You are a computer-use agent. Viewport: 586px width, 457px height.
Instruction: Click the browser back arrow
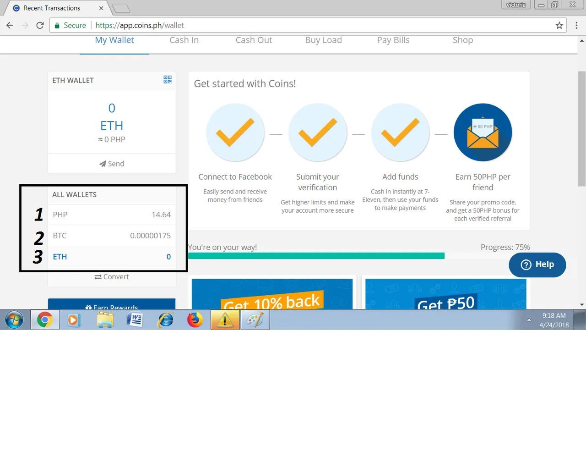coord(10,25)
